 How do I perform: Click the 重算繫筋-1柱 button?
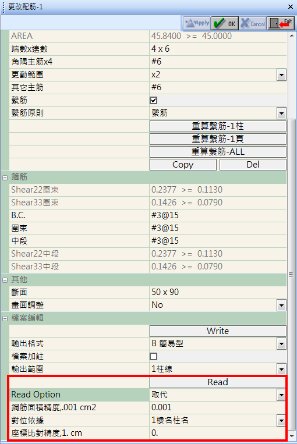[218, 126]
